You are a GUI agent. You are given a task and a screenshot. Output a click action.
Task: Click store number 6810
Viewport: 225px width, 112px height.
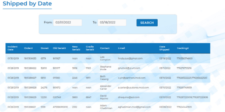pyautogui.click(x=43, y=78)
